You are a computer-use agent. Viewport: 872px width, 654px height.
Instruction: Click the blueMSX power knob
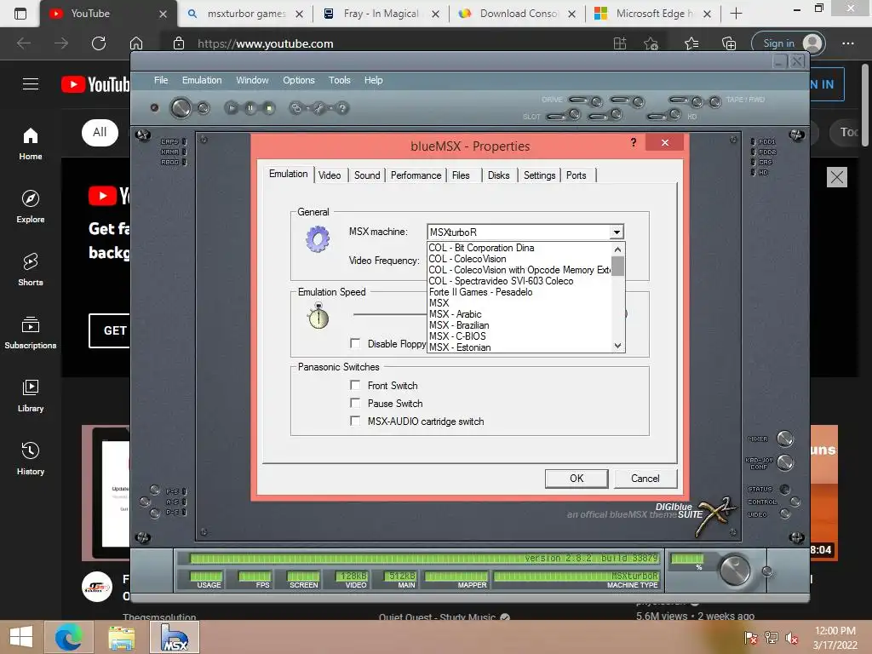point(181,108)
